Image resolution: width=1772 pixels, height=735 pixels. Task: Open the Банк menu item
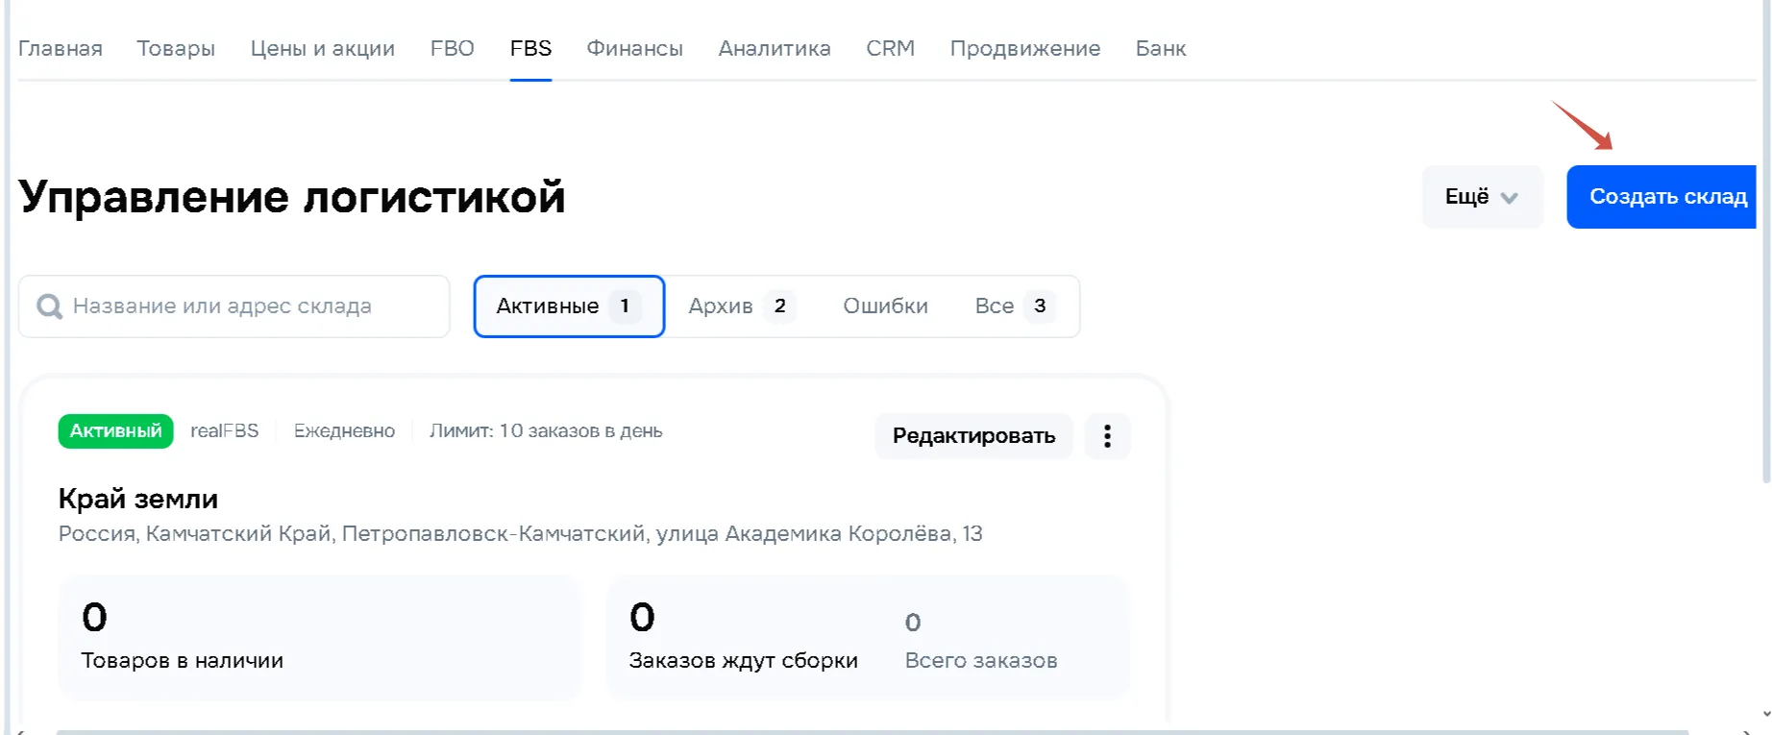(x=1160, y=48)
